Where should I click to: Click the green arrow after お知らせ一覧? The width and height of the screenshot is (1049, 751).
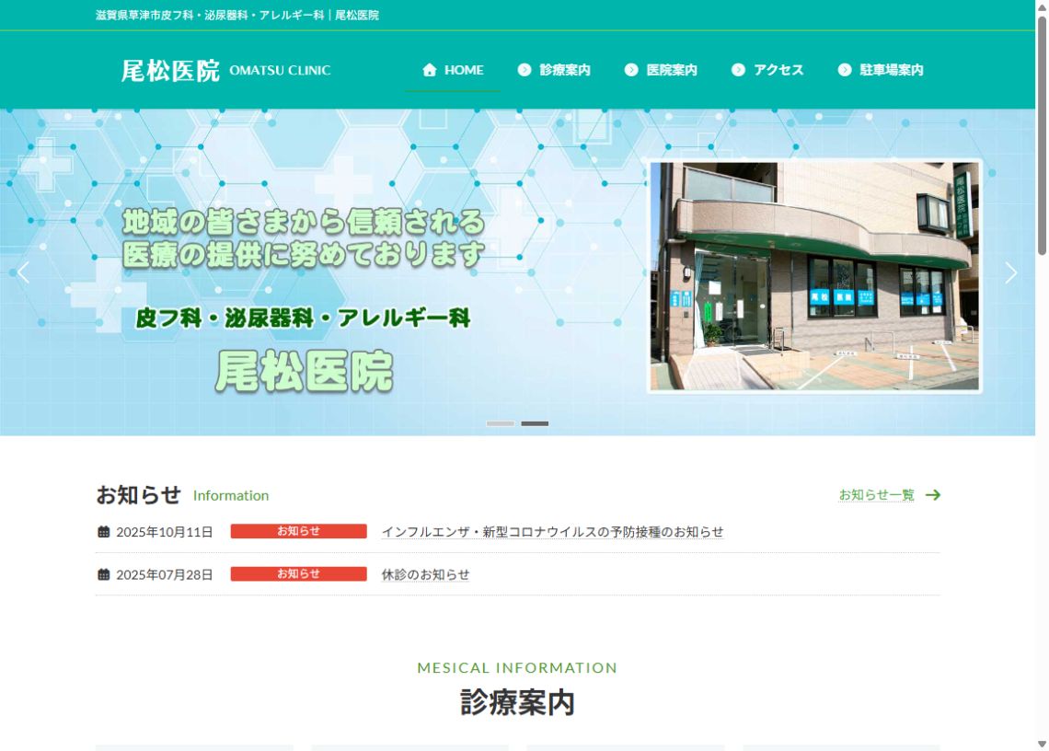click(933, 494)
